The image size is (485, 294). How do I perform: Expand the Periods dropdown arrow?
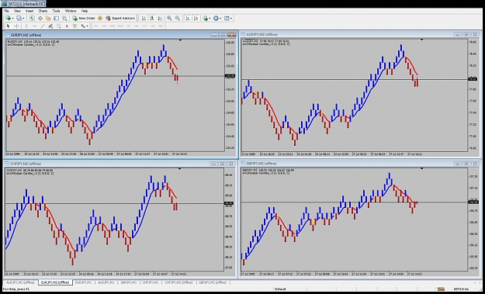(220, 19)
